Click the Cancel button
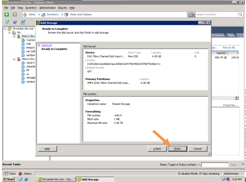Screen dimensions: 246x182 (x=197, y=149)
